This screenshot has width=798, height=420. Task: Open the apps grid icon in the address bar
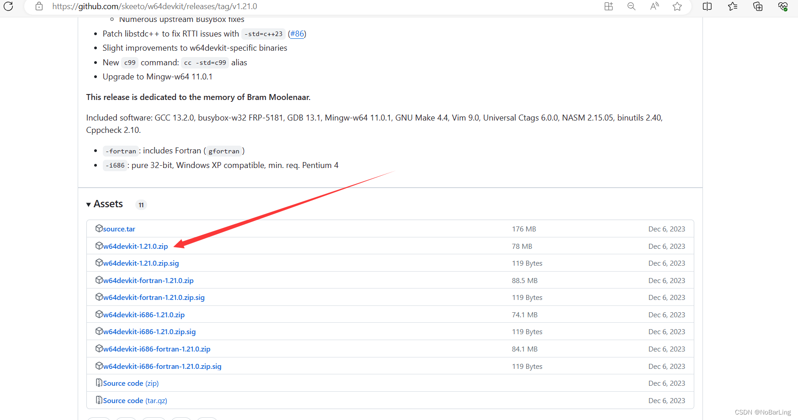click(x=609, y=6)
